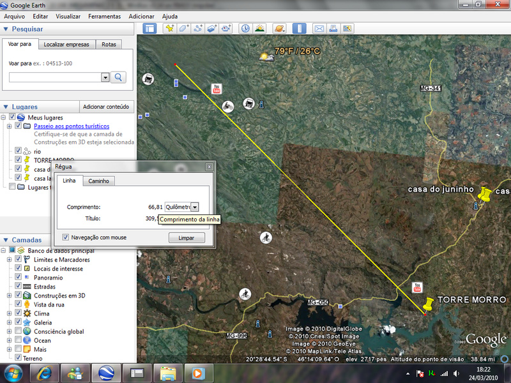Expand the Galeria layer tree
511x383 pixels.
[9, 322]
